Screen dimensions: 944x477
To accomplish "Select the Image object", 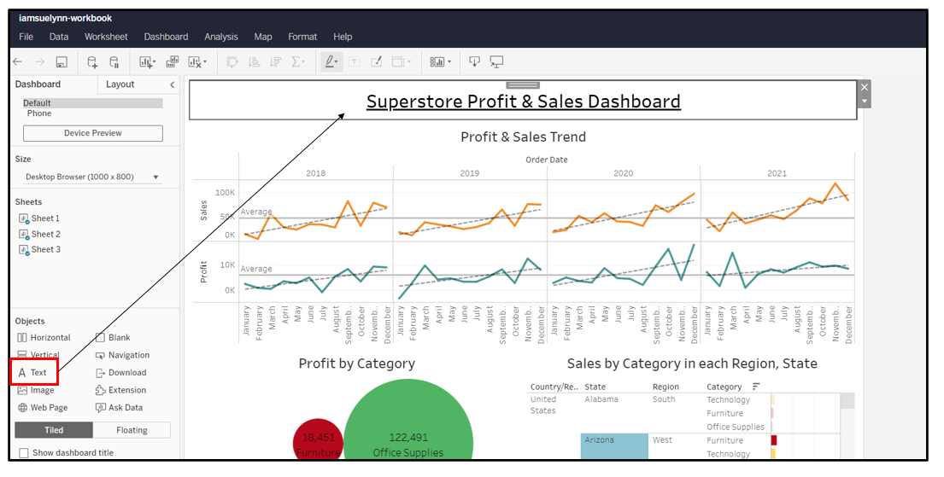I will pyautogui.click(x=36, y=390).
